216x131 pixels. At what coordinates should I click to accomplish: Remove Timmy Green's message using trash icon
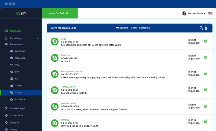pos(205,90)
